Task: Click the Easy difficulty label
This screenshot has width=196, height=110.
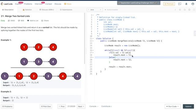Action: 3,20
